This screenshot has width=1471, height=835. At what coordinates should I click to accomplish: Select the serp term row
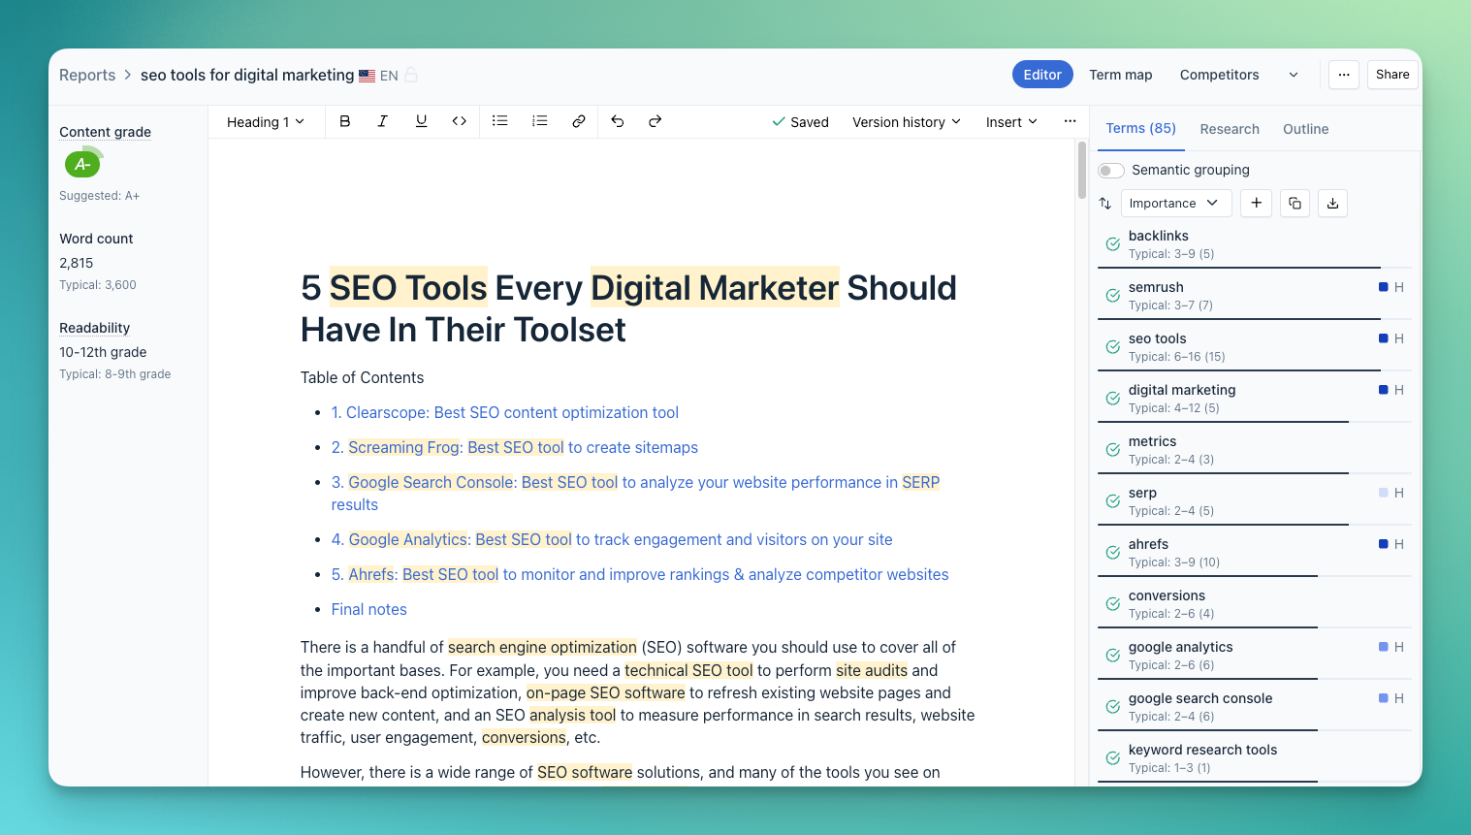[1256, 501]
